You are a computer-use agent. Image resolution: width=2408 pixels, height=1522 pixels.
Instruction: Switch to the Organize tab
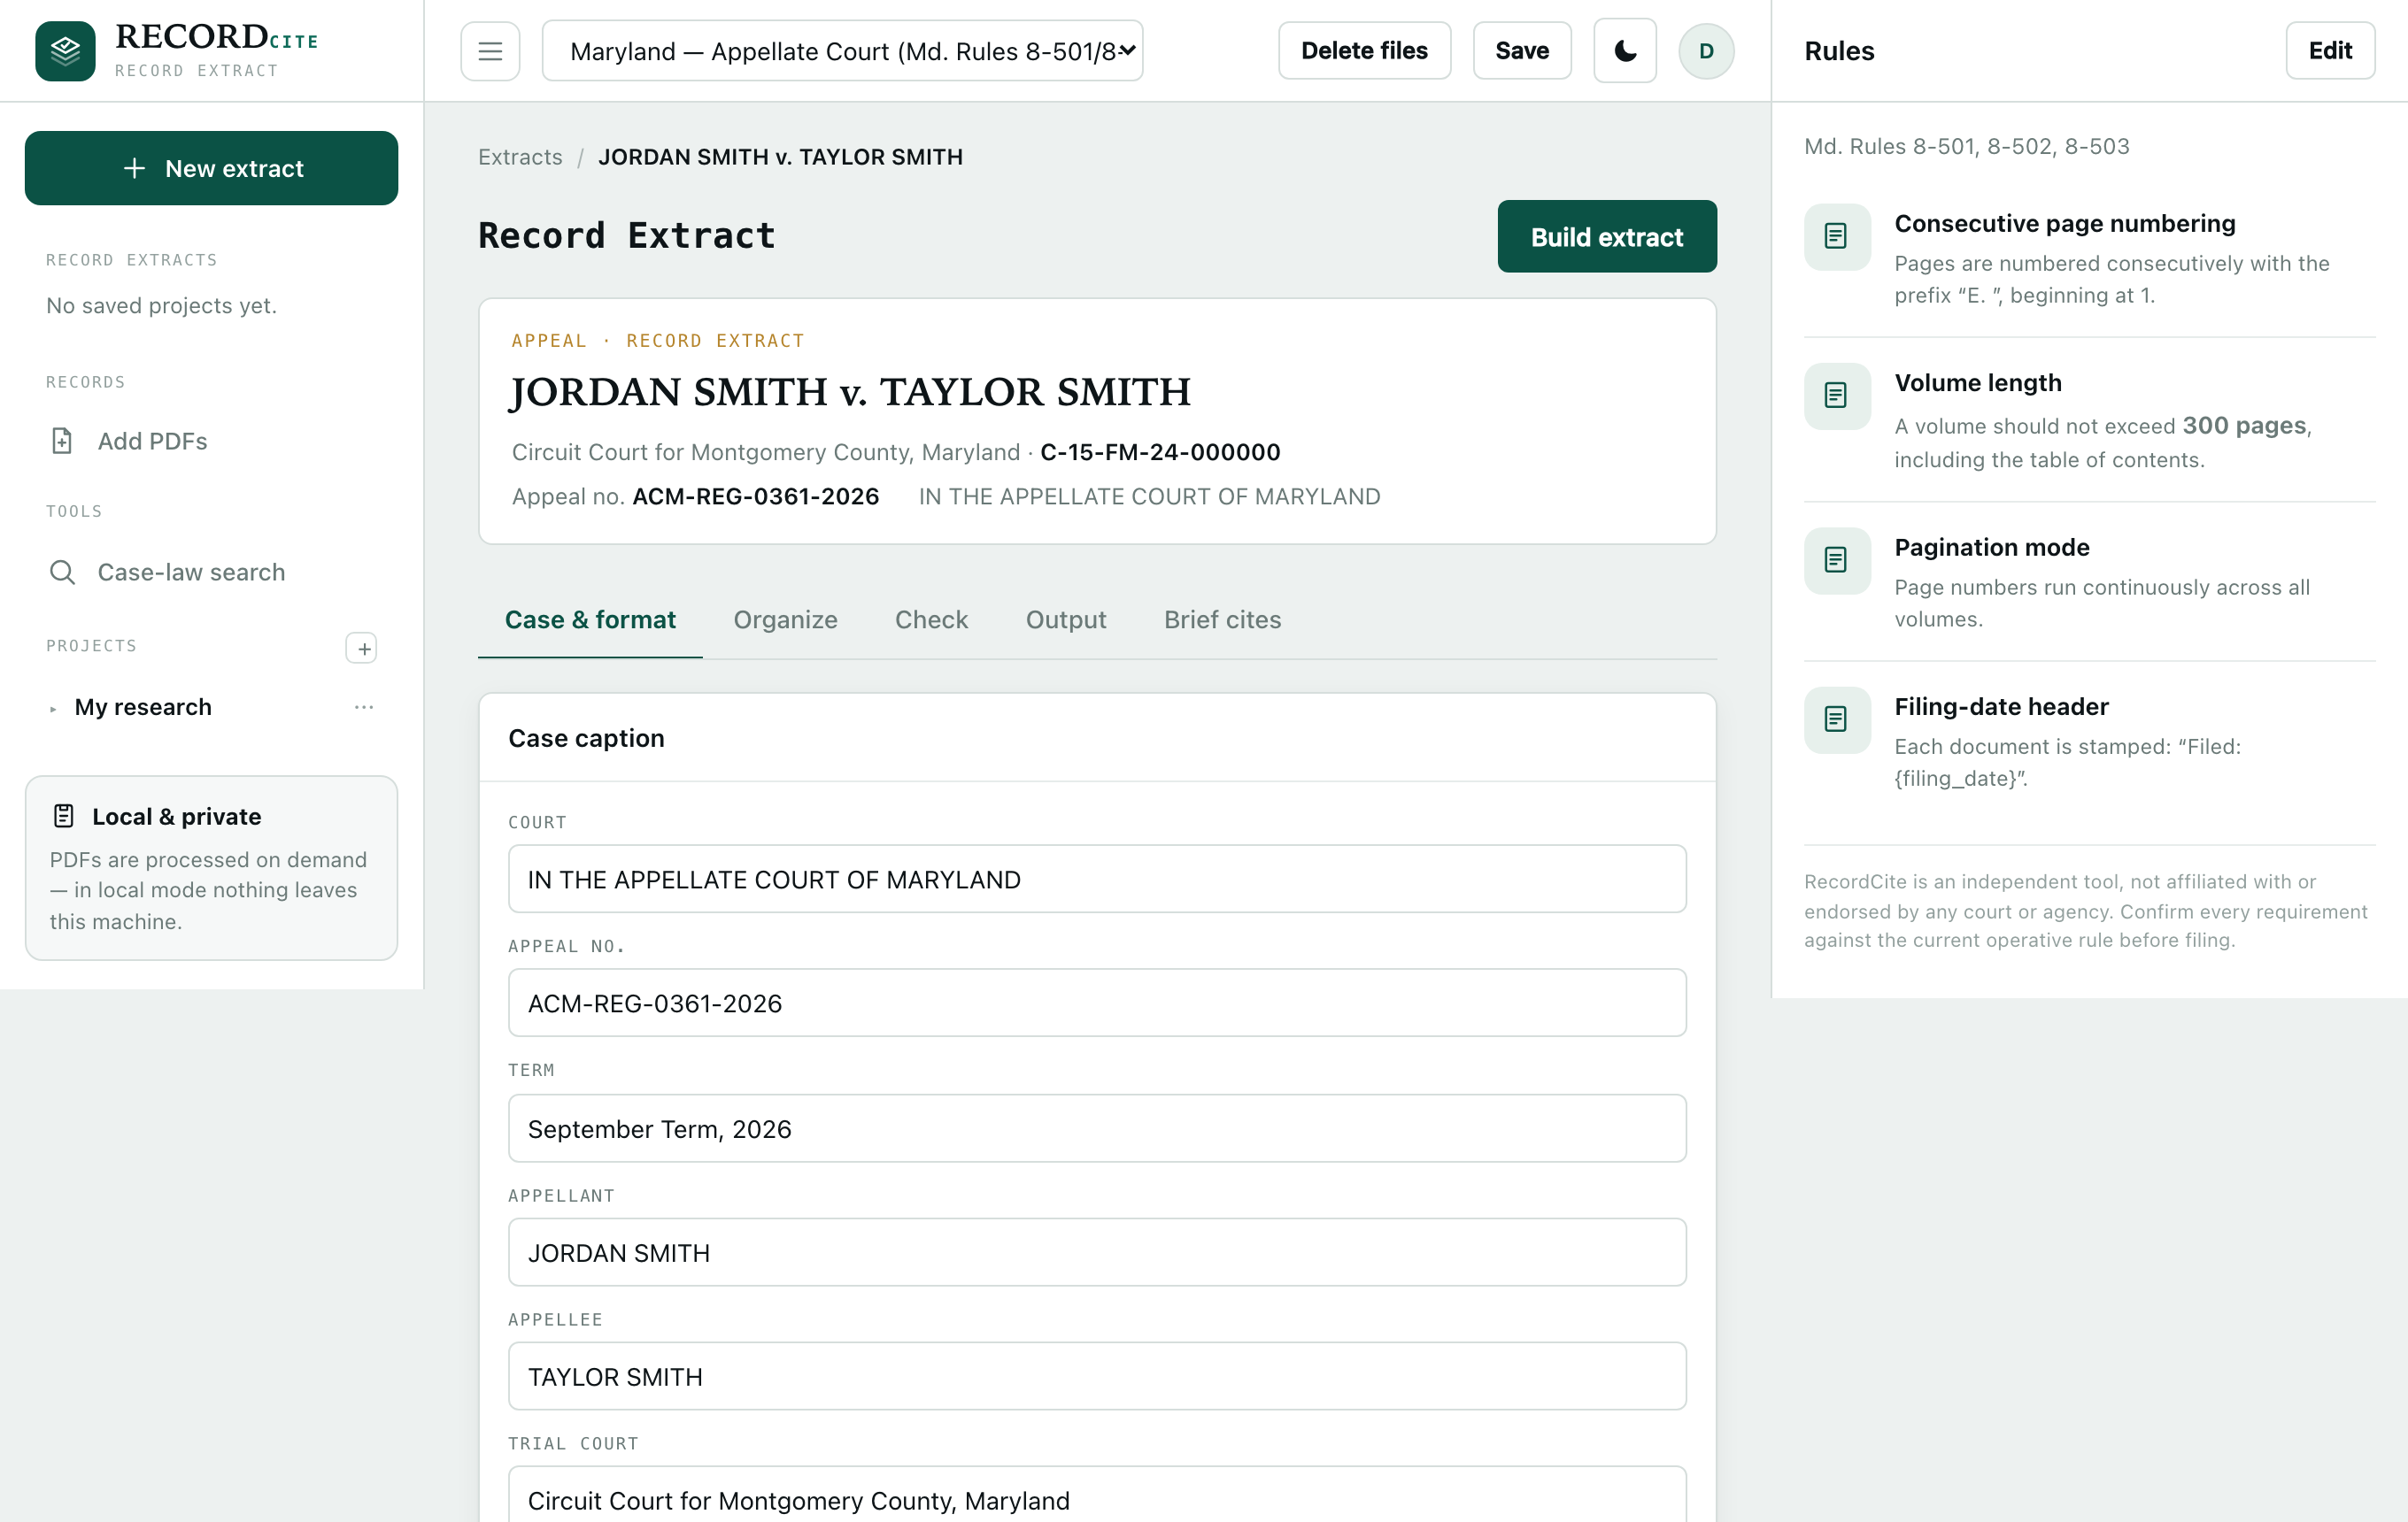(x=785, y=619)
